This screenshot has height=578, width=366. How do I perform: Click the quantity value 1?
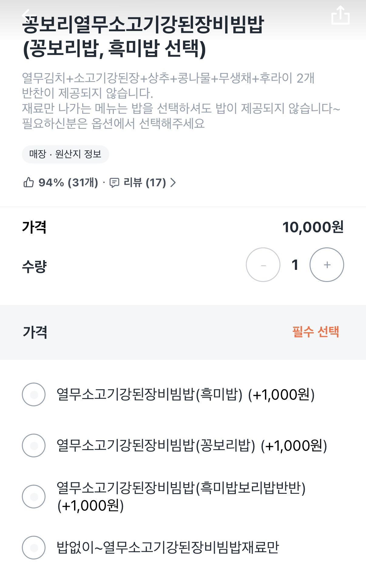click(x=295, y=265)
